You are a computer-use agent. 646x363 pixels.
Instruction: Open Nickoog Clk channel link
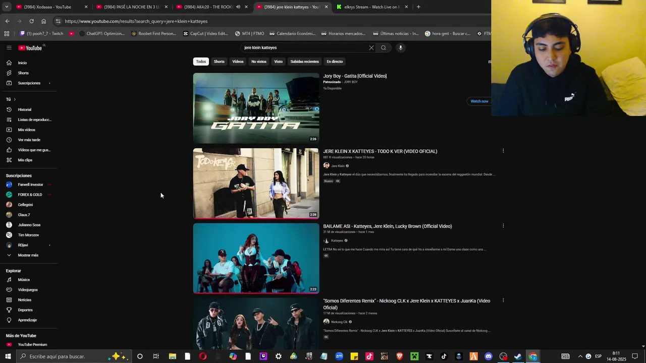[339, 322]
